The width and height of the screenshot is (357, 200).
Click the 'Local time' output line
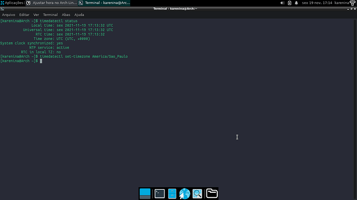tap(72, 25)
